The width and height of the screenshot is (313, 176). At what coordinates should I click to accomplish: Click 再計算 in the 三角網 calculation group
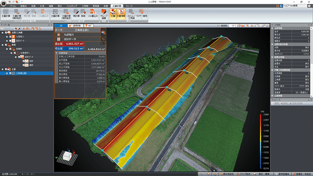click(76, 13)
